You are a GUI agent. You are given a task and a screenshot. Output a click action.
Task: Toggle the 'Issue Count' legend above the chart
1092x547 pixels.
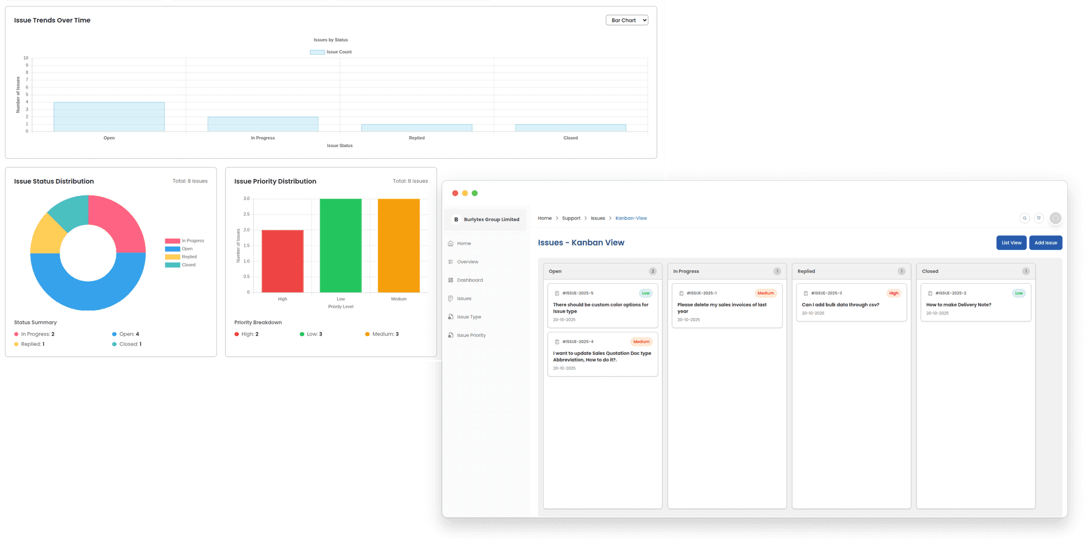point(331,52)
